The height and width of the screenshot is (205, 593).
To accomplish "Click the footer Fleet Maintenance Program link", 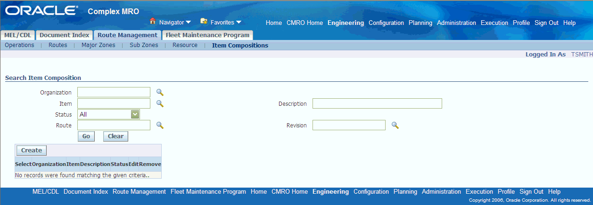I will (208, 191).
